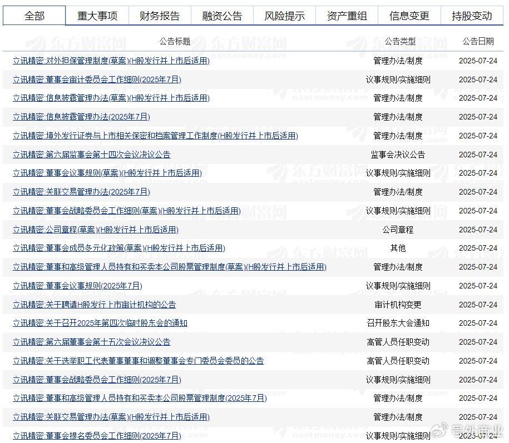Screen dimensions: 509x443
Task: Open 董事会战略委员会工作细则(2025年7月) link
Action: [97, 380]
